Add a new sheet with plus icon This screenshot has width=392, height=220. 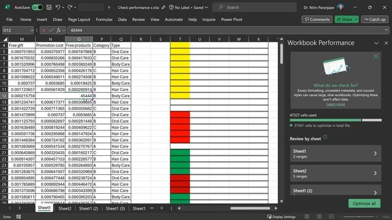[x=162, y=208]
